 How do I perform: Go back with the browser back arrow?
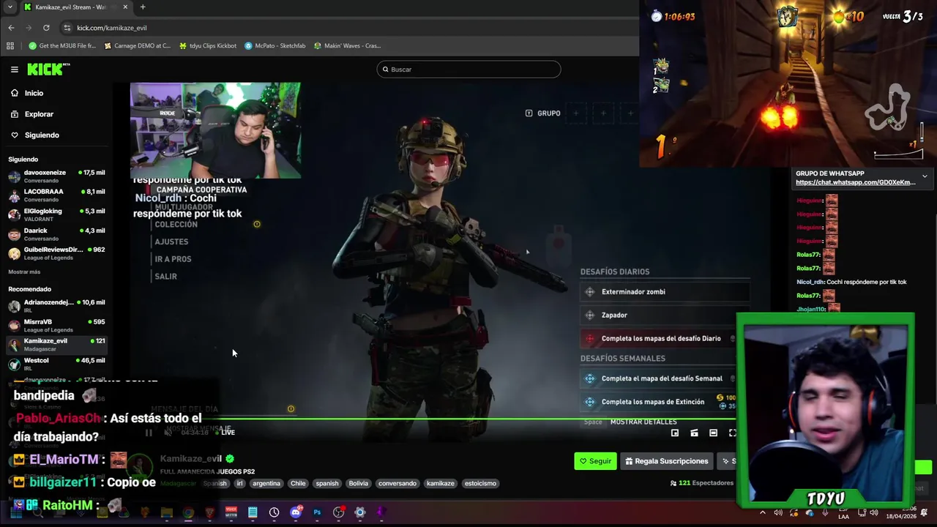tap(11, 28)
